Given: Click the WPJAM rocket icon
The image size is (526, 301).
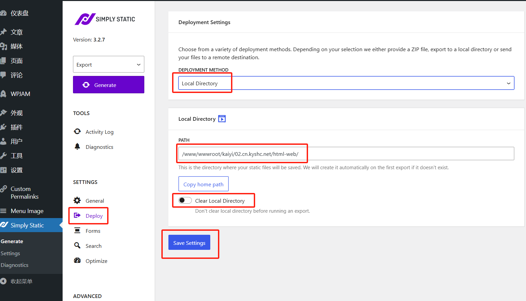Looking at the screenshot, I should tap(3, 94).
